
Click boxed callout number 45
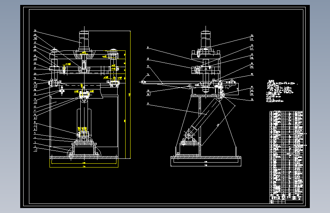pyautogui.click(x=252, y=58)
